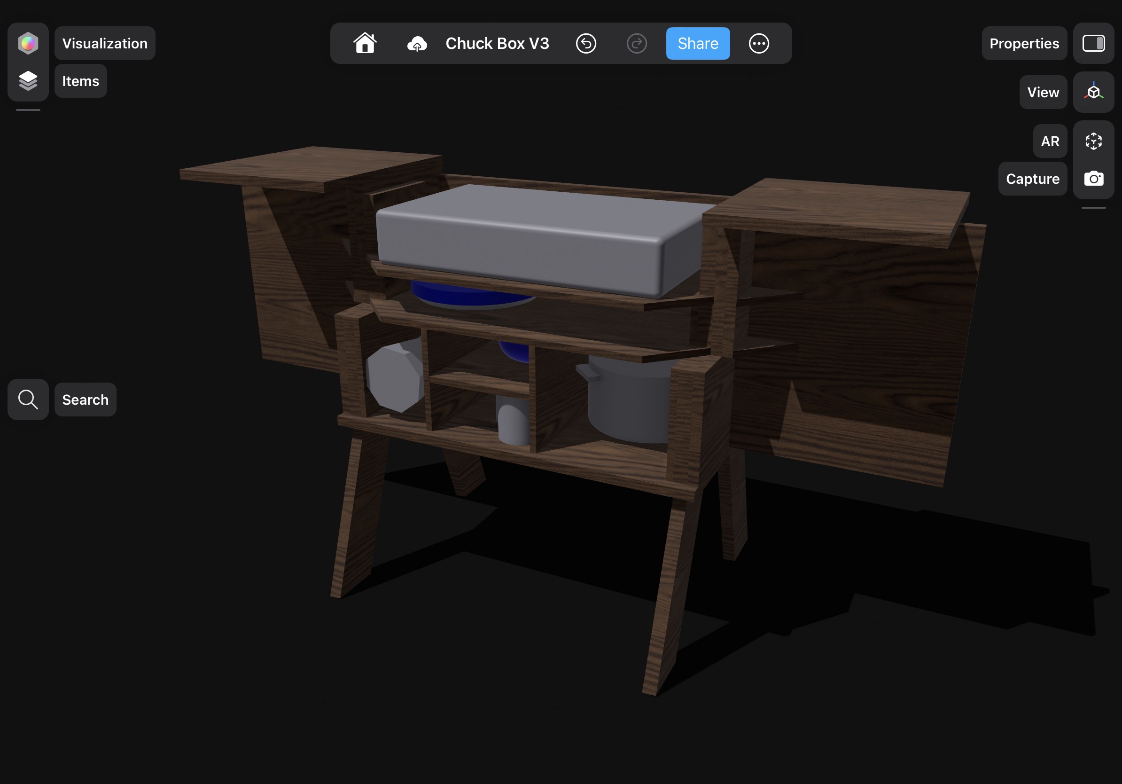1122x784 pixels.
Task: Click the Chuck Box V3 title
Action: click(x=497, y=43)
